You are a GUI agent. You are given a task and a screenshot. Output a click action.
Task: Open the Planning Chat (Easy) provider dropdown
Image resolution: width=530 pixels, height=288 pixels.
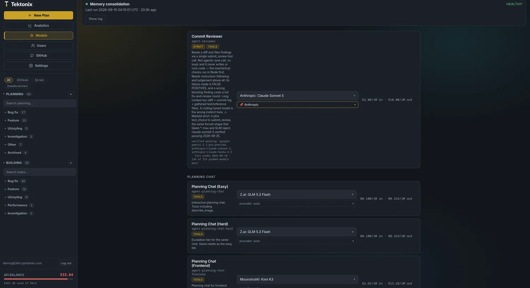tap(296, 204)
